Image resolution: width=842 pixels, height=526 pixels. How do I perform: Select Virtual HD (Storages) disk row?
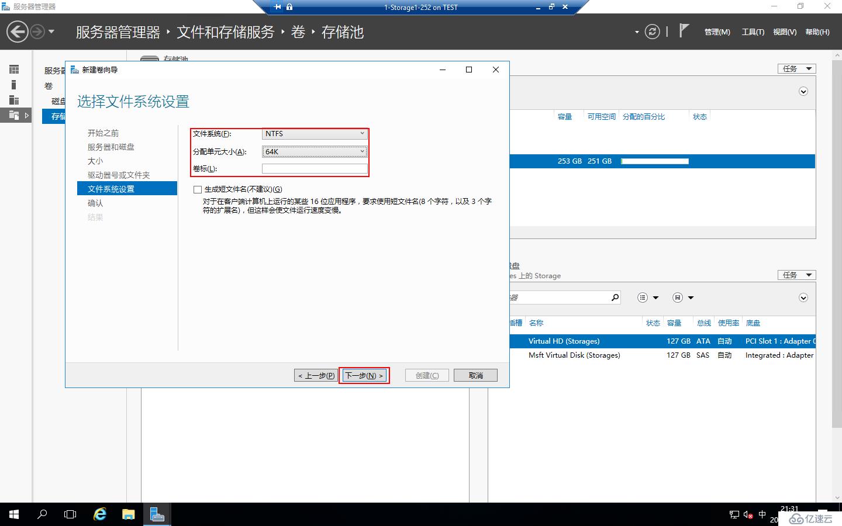(662, 341)
